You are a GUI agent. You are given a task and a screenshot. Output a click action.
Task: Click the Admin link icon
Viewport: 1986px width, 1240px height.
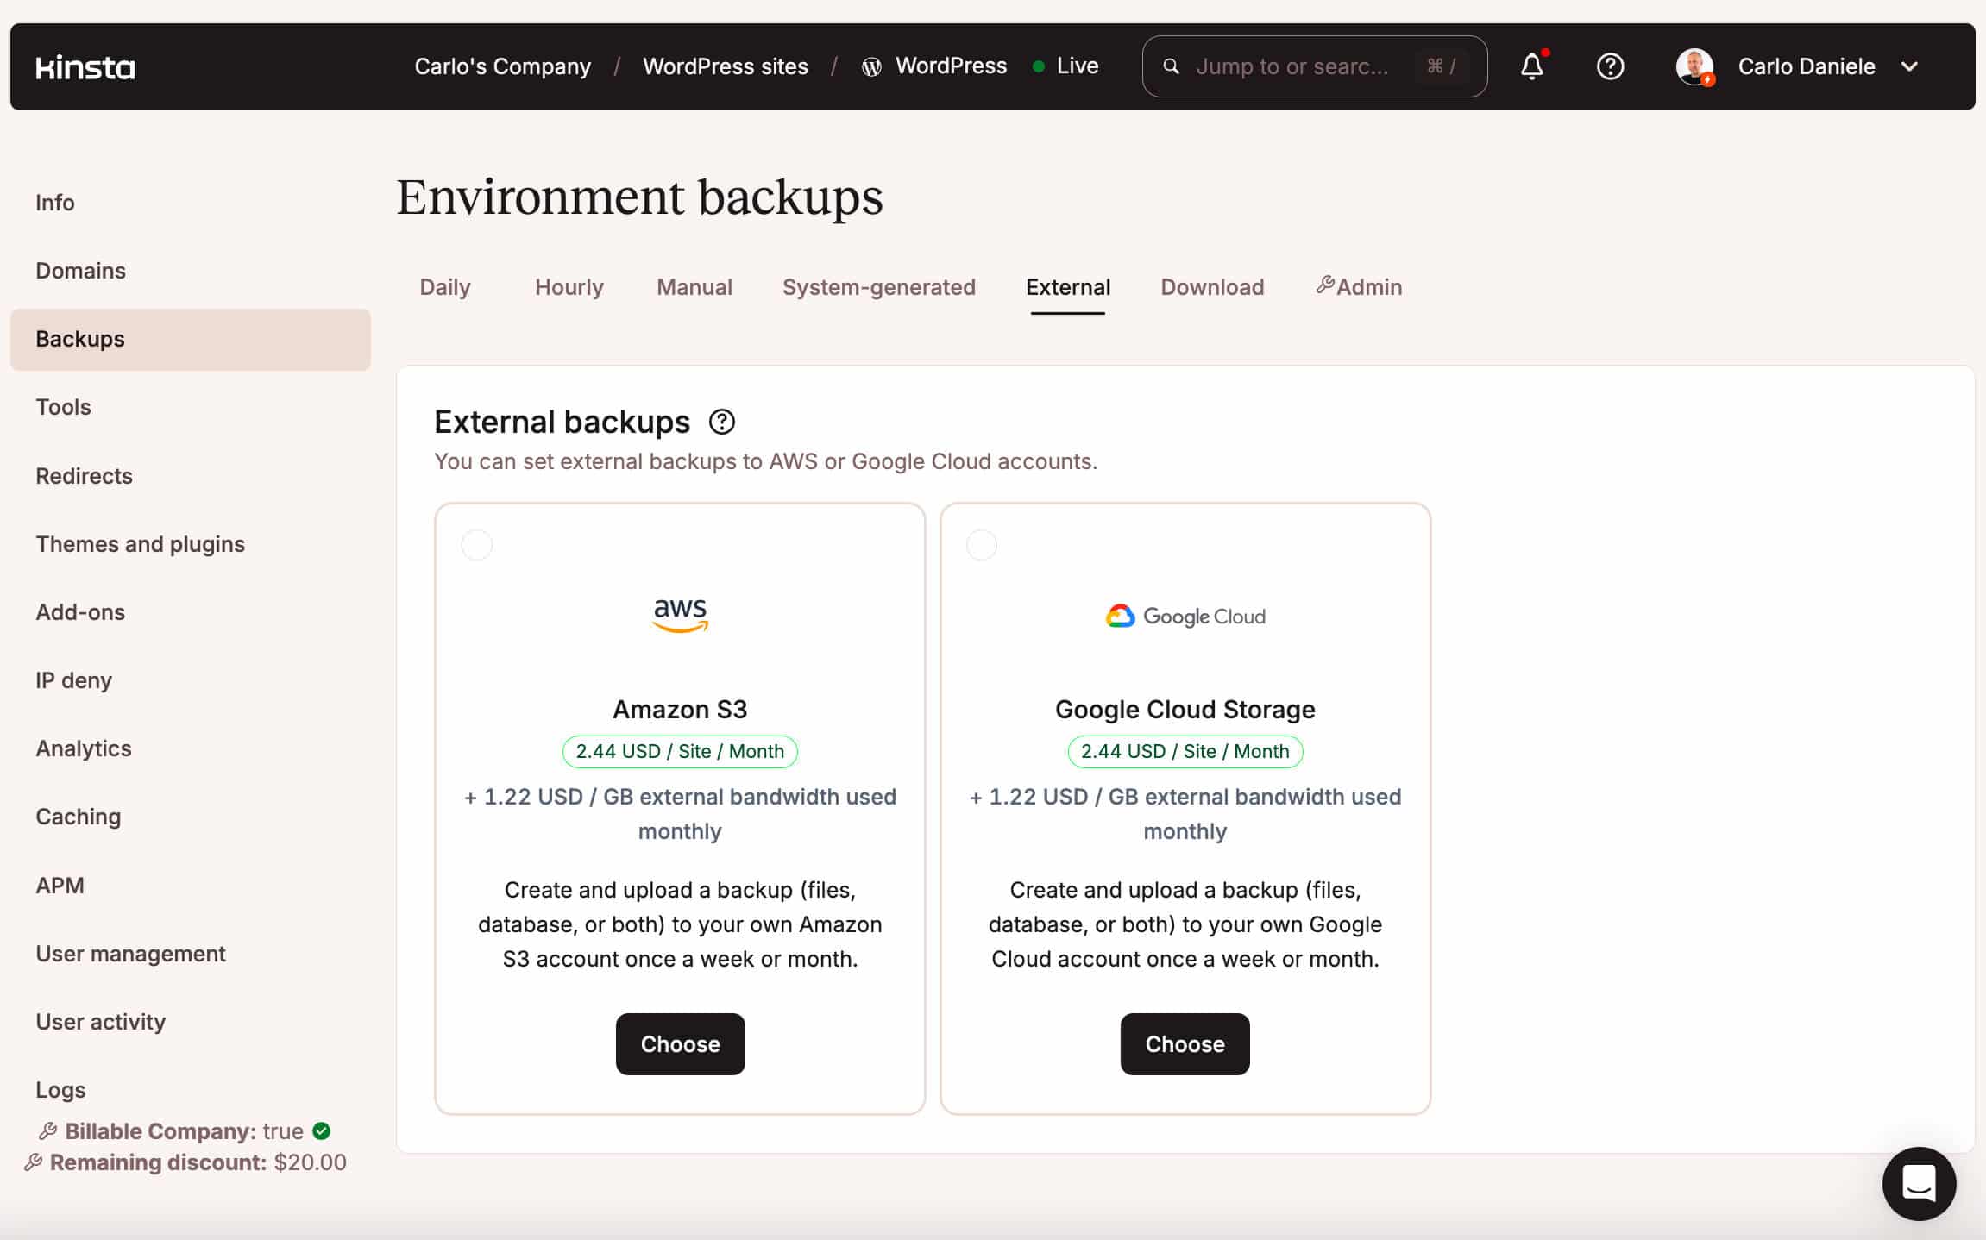pos(1323,285)
